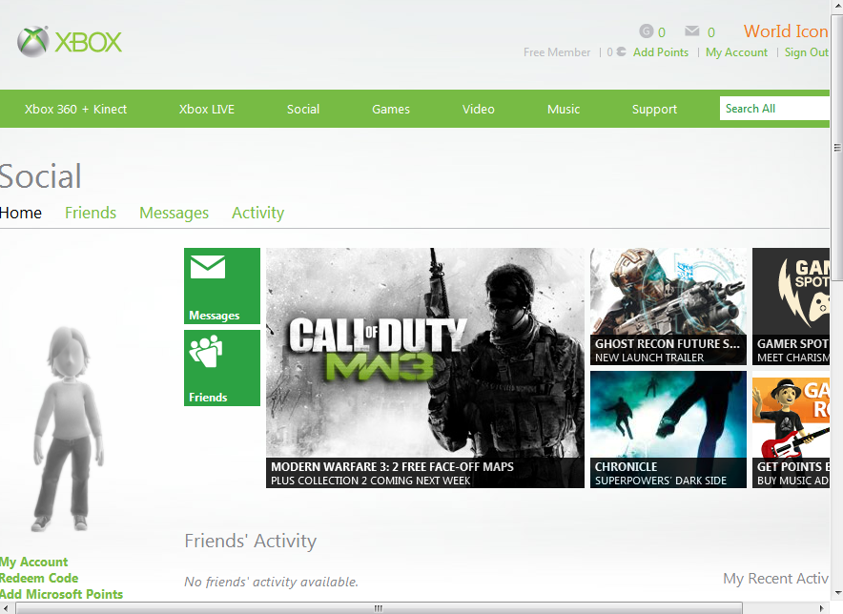
Task: Click the vertical scrollbar thumb
Action: click(837, 148)
